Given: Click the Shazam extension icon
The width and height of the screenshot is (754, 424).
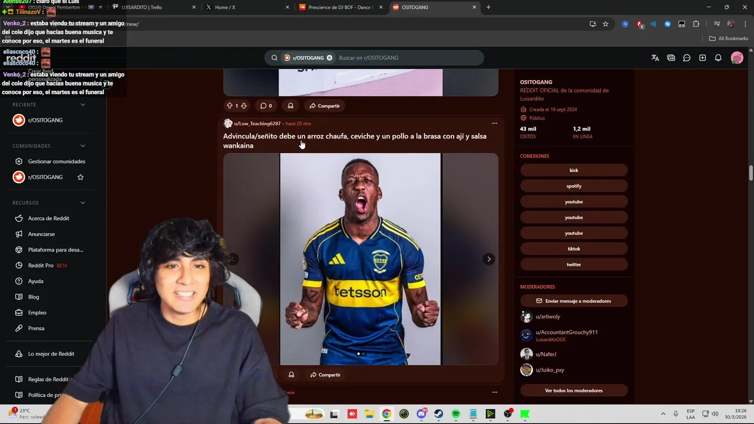Looking at the screenshot, I should (x=667, y=24).
